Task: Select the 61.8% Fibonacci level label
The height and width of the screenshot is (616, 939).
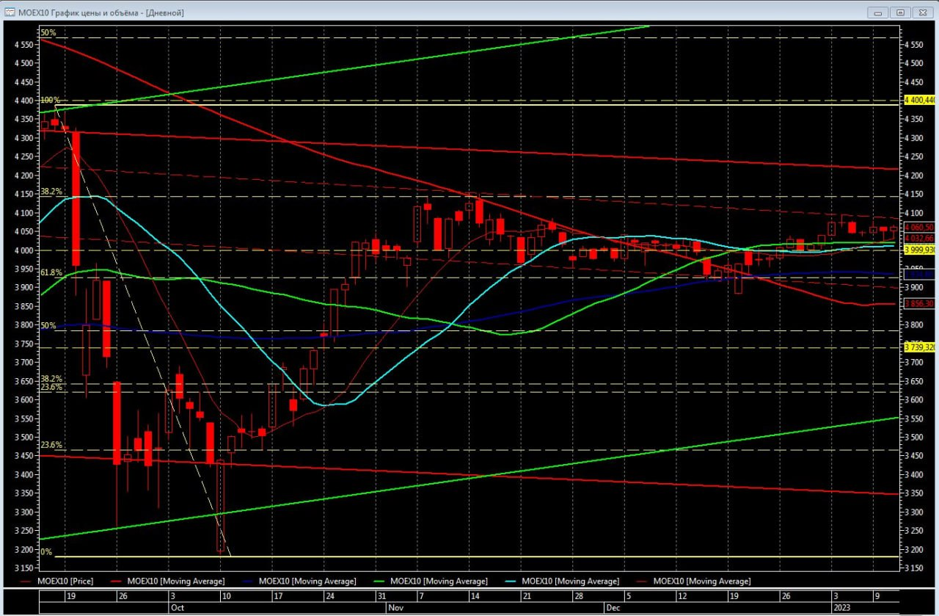Action: (51, 272)
